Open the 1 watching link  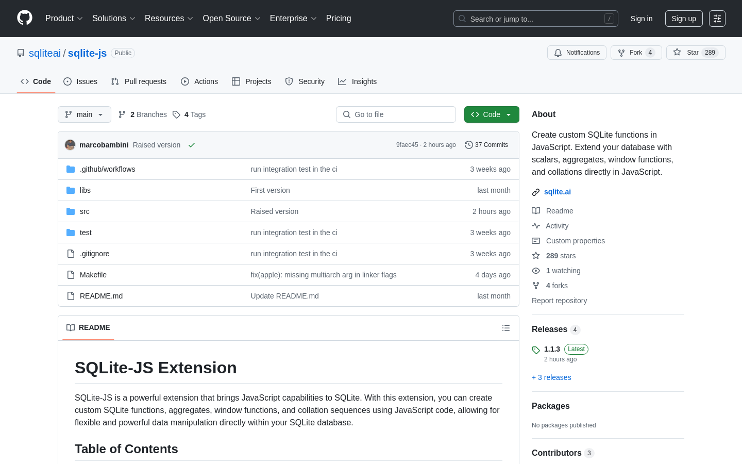coord(556,271)
